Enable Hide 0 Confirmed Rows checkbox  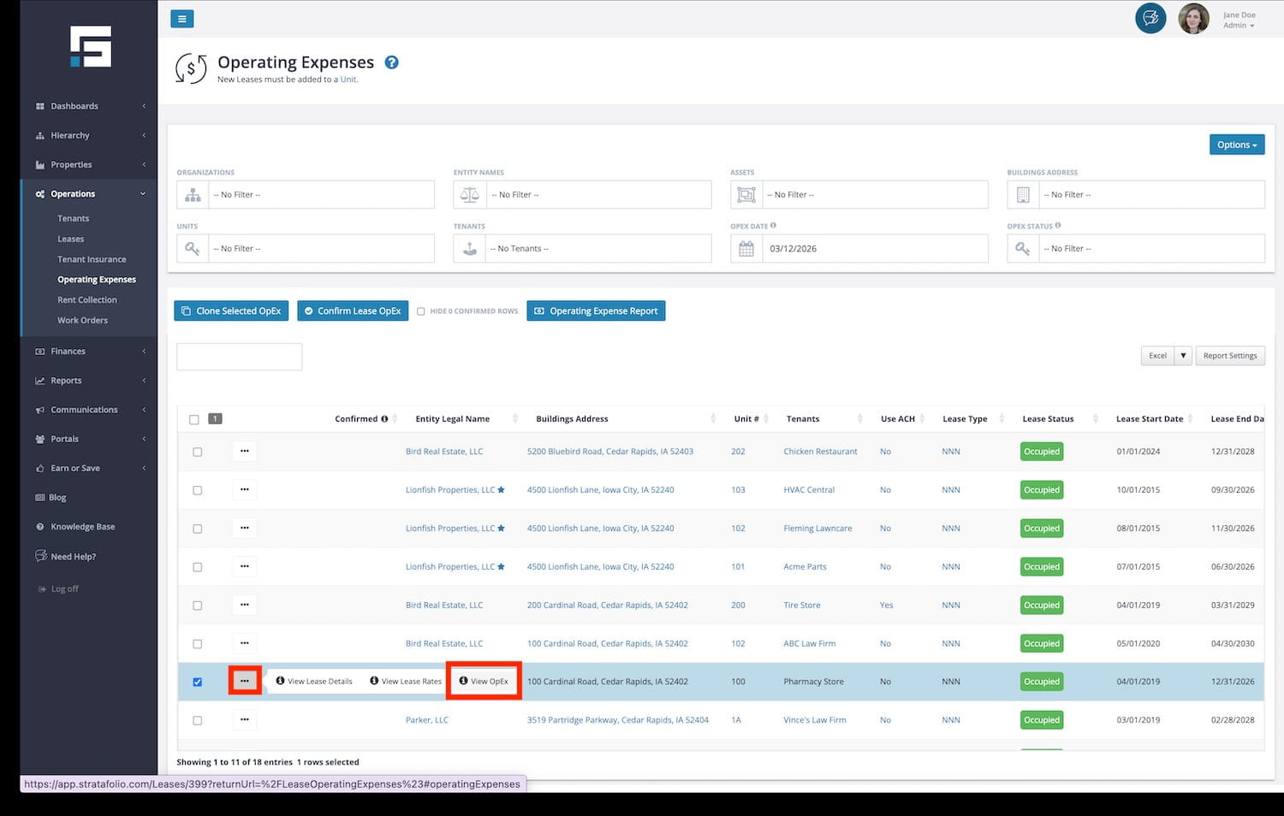(420, 311)
